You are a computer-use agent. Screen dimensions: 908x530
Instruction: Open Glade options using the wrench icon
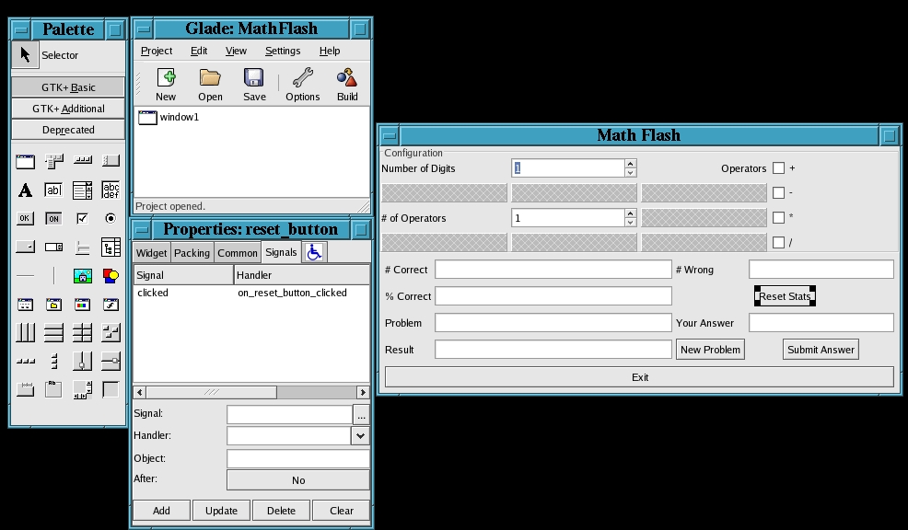tap(302, 82)
